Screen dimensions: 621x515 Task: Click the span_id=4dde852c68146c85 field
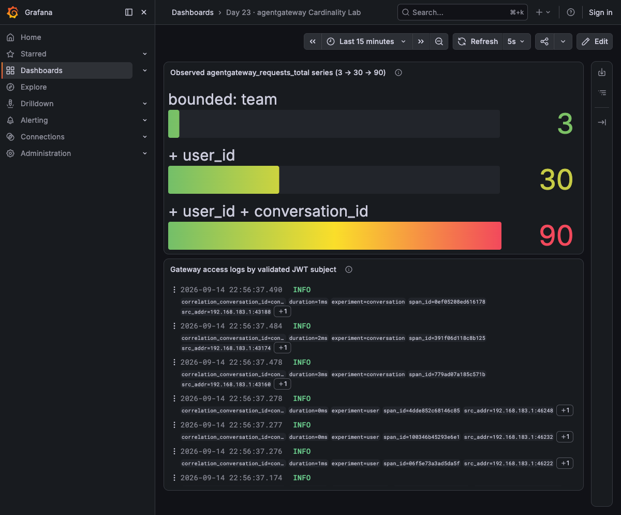coord(422,410)
